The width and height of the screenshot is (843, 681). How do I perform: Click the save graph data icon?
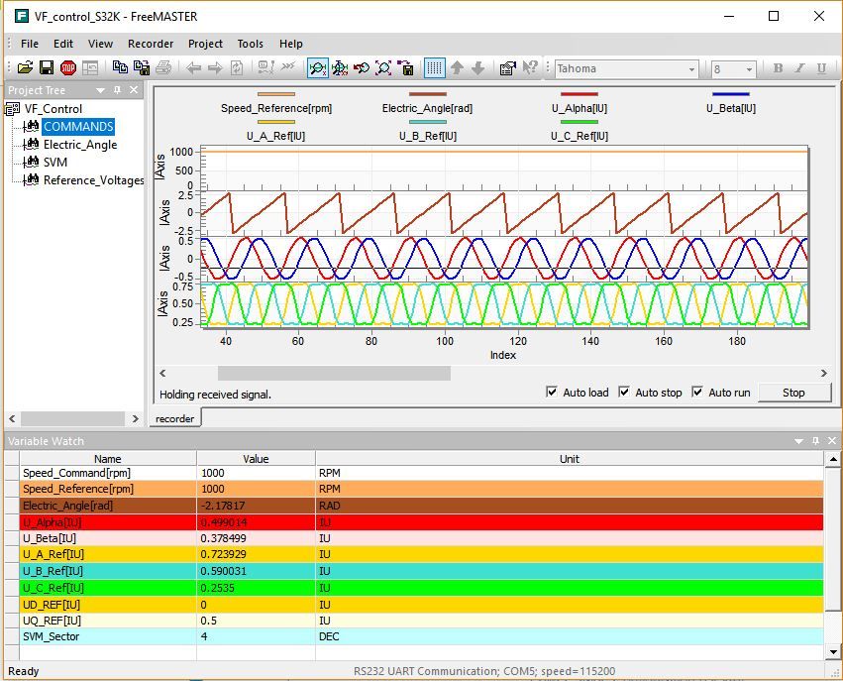405,67
